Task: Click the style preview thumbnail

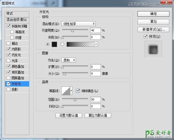Action: pos(153,49)
